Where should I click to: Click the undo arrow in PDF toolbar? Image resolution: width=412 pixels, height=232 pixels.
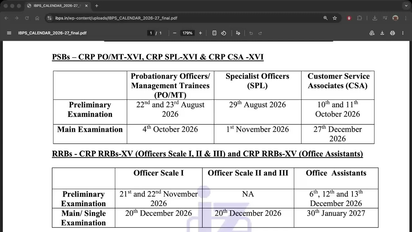[x=251, y=33]
